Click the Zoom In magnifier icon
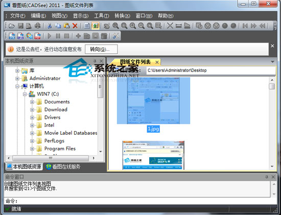Screen dimensions: 281x215 133,26
